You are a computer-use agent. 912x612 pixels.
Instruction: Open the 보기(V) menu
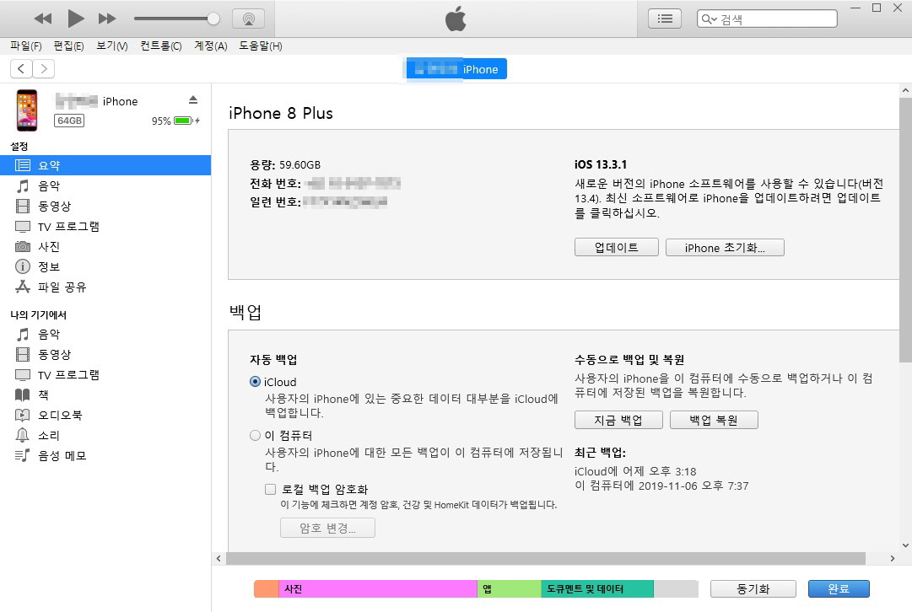coord(111,46)
